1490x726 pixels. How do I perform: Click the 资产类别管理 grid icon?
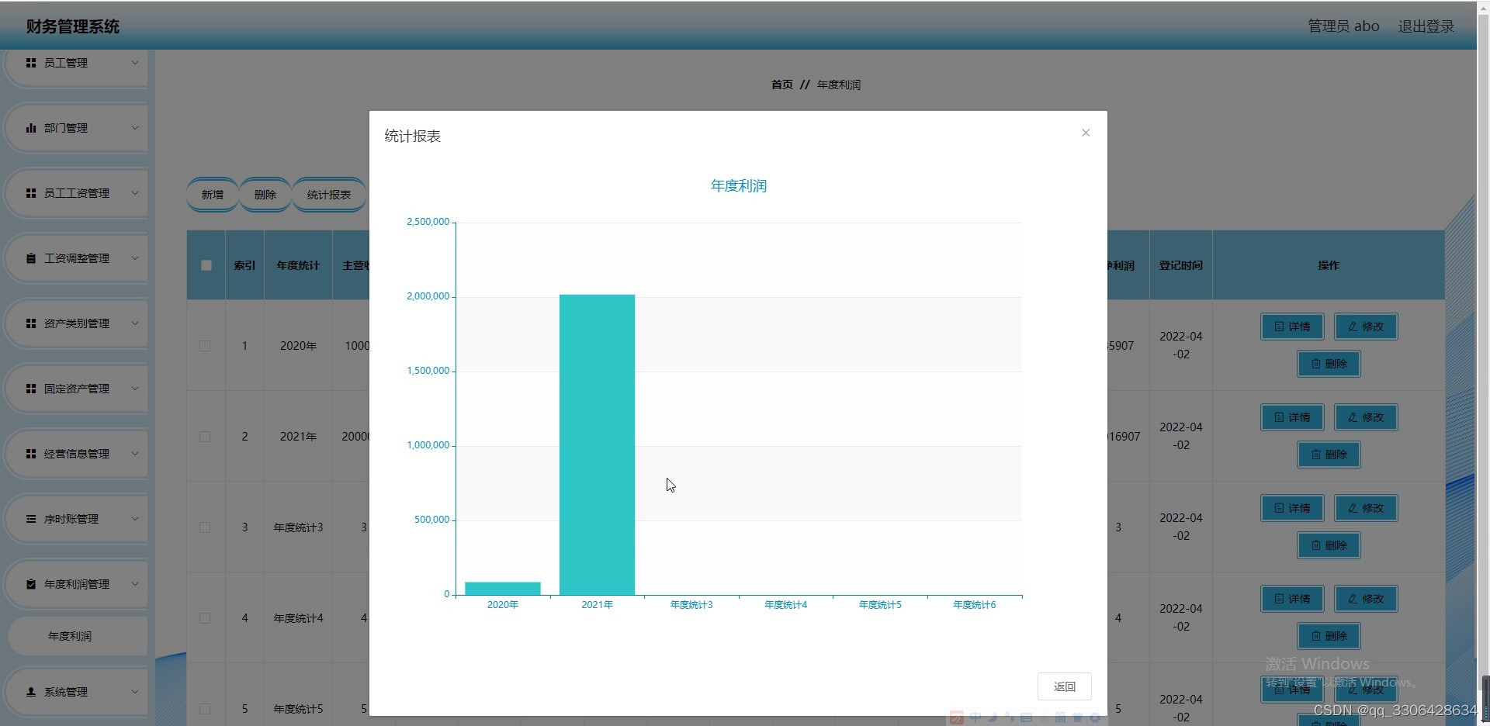[31, 323]
